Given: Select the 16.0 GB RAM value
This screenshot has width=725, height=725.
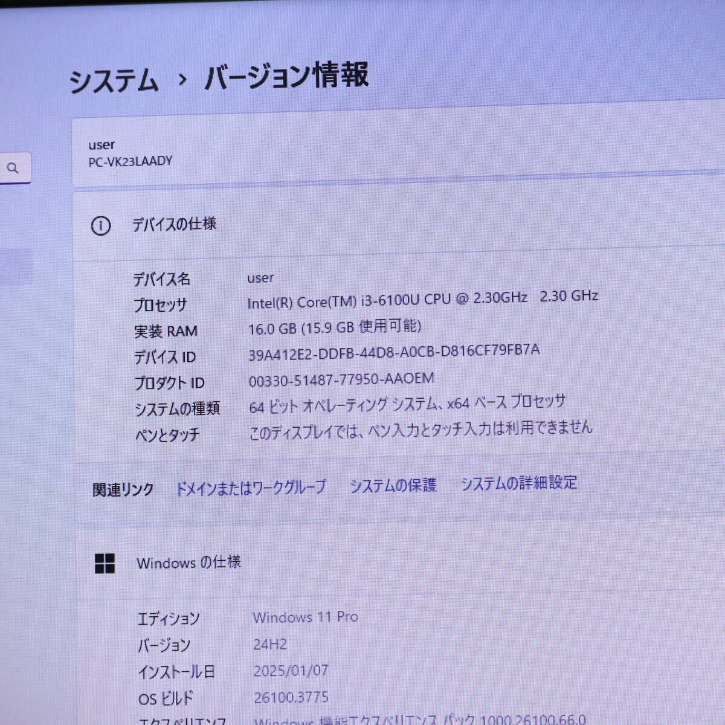Looking at the screenshot, I should (x=335, y=327).
